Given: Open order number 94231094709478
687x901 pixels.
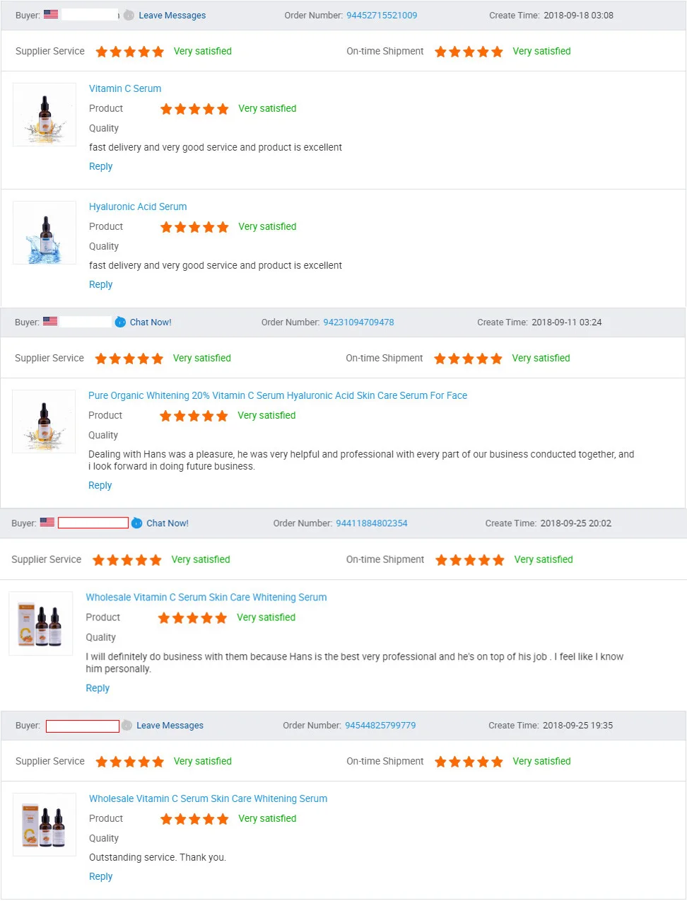Looking at the screenshot, I should pyautogui.click(x=358, y=322).
